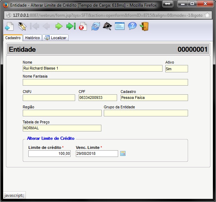
Task: Click the browser URL address bar
Action: click(108, 15)
